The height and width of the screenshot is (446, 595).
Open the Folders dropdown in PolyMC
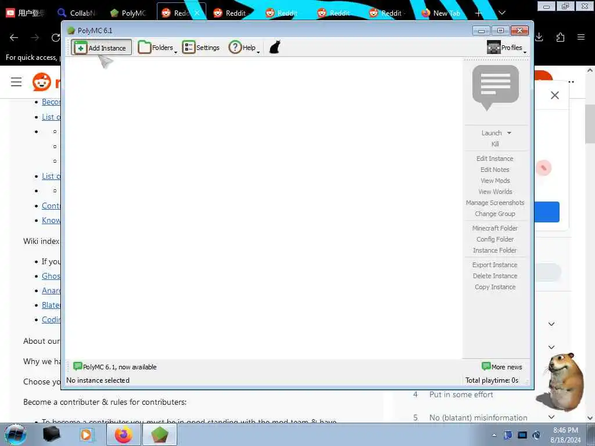click(157, 48)
